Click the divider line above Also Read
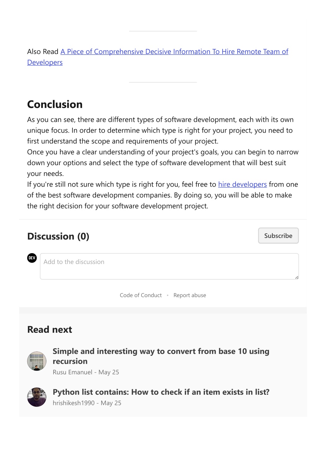The height and width of the screenshot is (449, 317). pyautogui.click(x=163, y=31)
